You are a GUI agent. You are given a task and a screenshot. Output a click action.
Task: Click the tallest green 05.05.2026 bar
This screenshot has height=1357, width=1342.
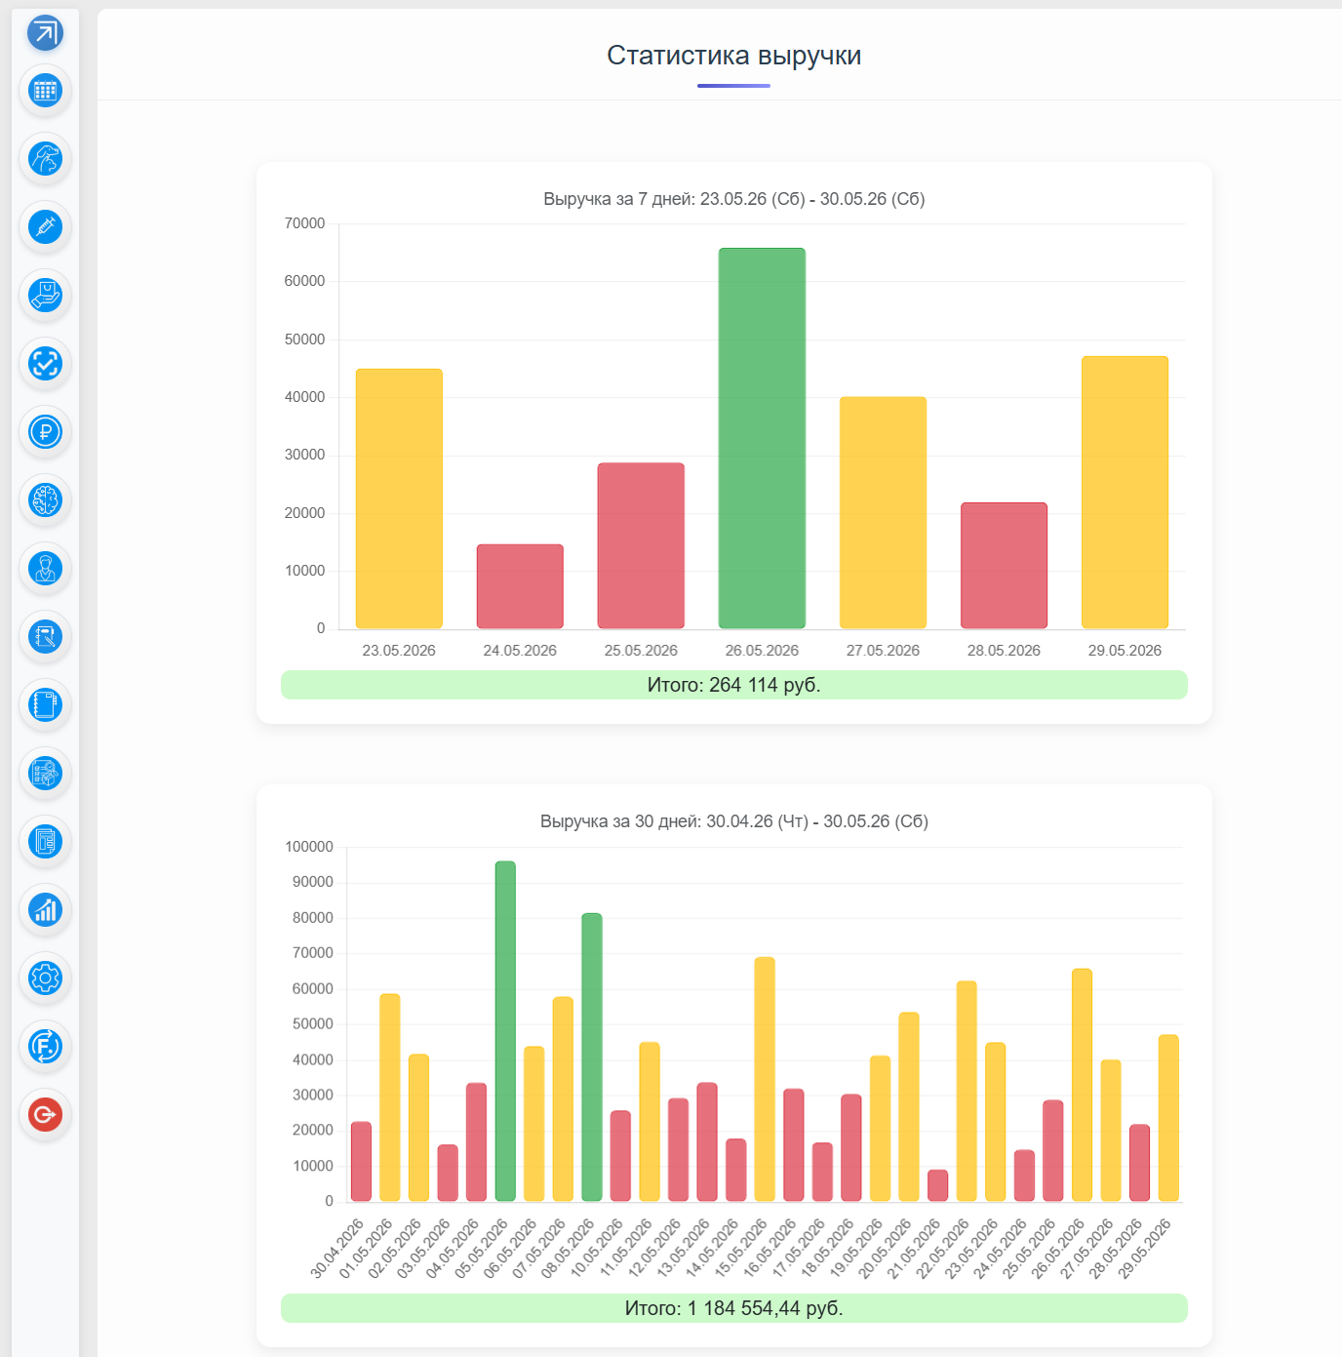[x=505, y=1031]
